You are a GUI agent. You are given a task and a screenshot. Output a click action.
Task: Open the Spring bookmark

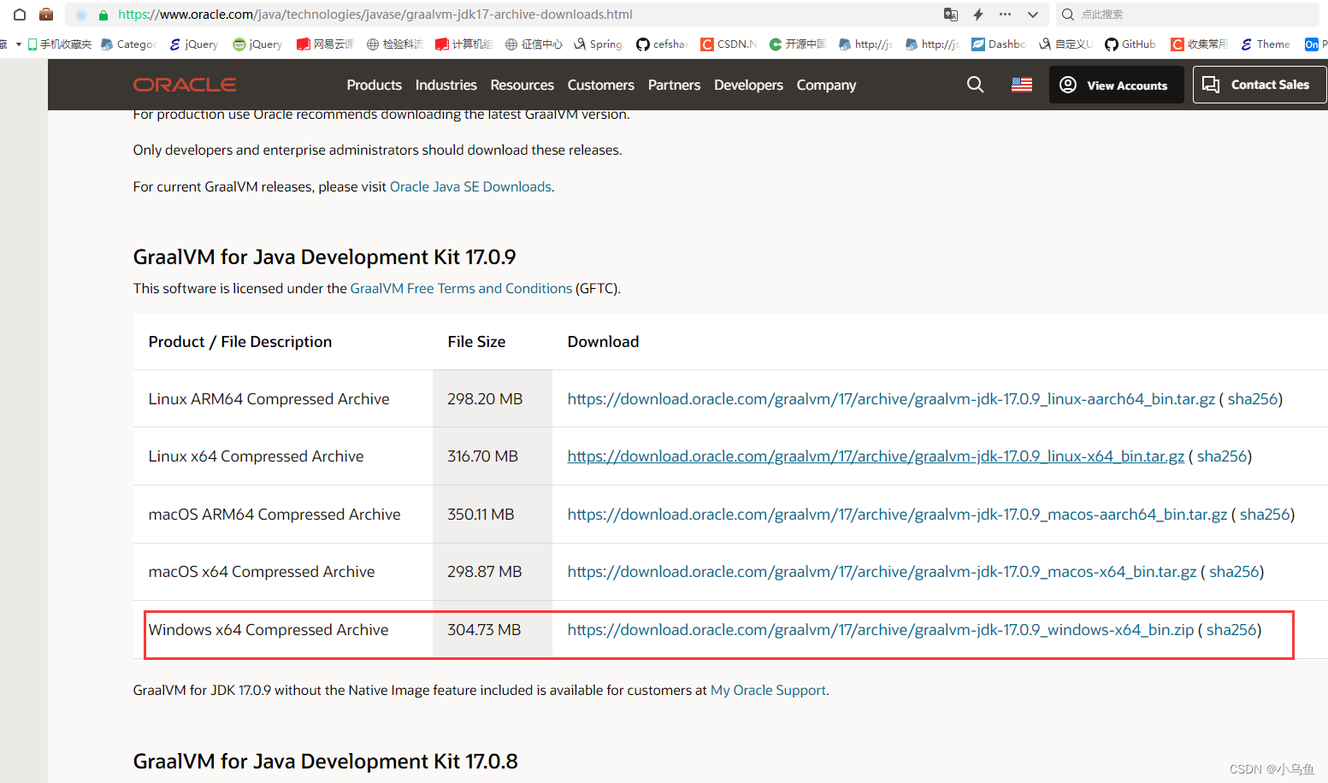[x=598, y=44]
